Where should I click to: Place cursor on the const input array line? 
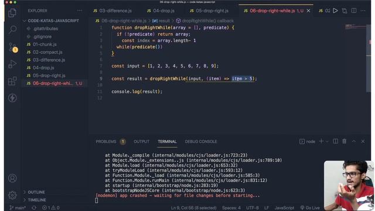click(165, 66)
